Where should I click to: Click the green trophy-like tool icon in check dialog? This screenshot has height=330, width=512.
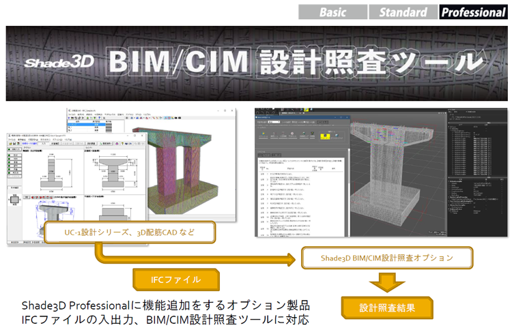pos(312,134)
